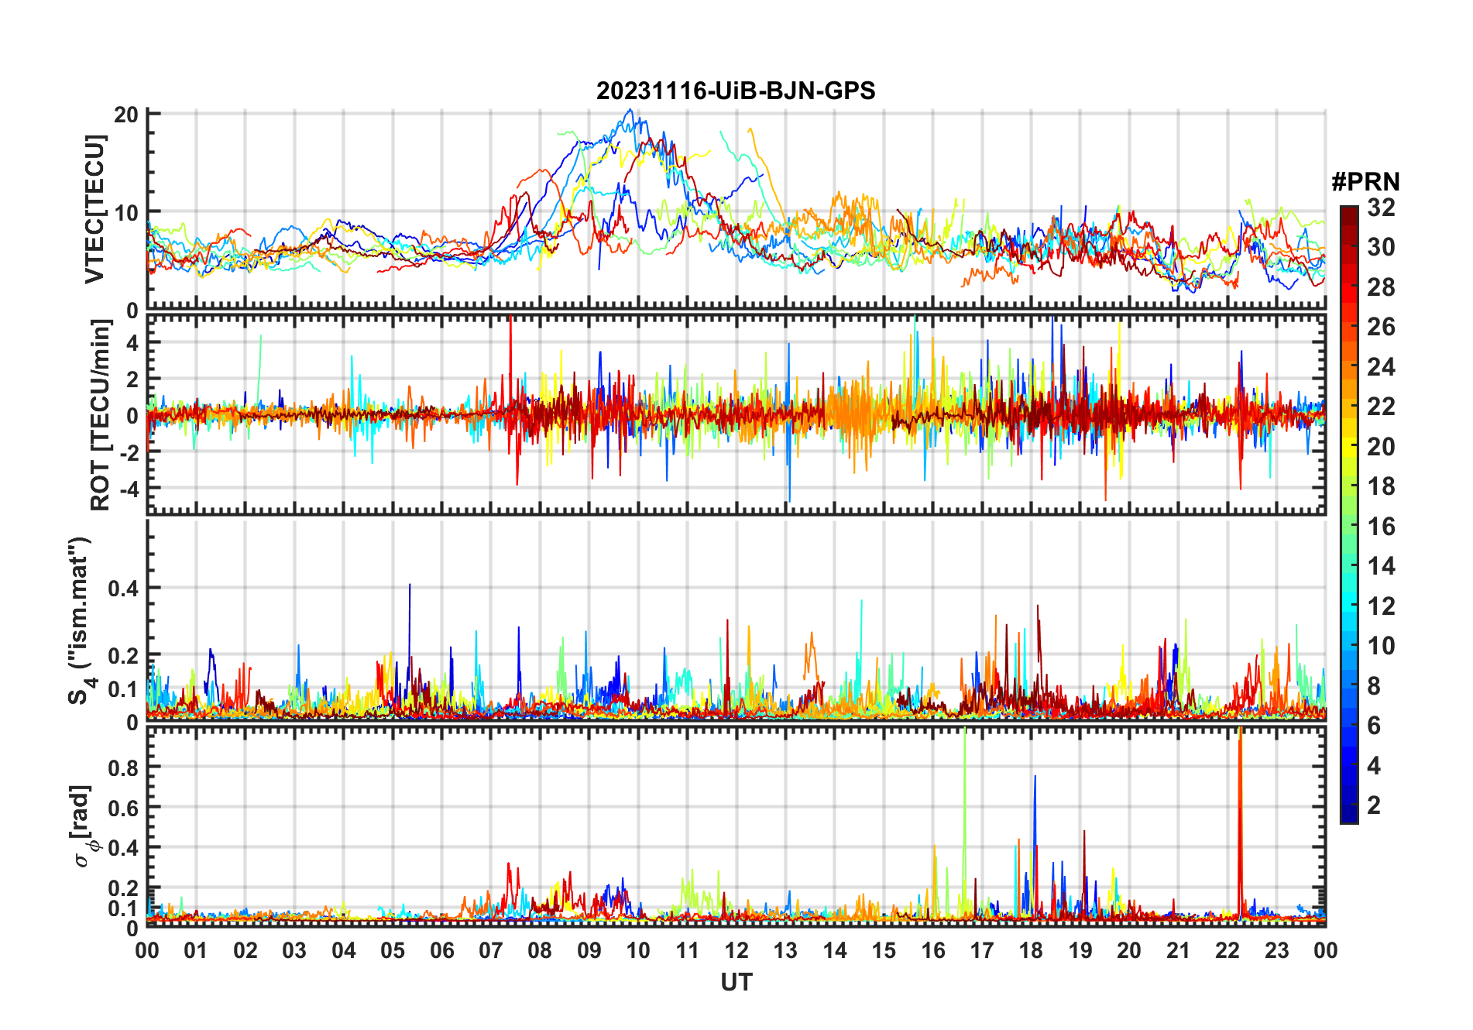Click the 0.8 tick on sigma phi axis
The height and width of the screenshot is (1030, 1473).
point(123,767)
